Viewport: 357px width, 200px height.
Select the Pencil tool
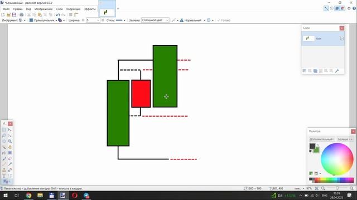[x=4, y=164]
